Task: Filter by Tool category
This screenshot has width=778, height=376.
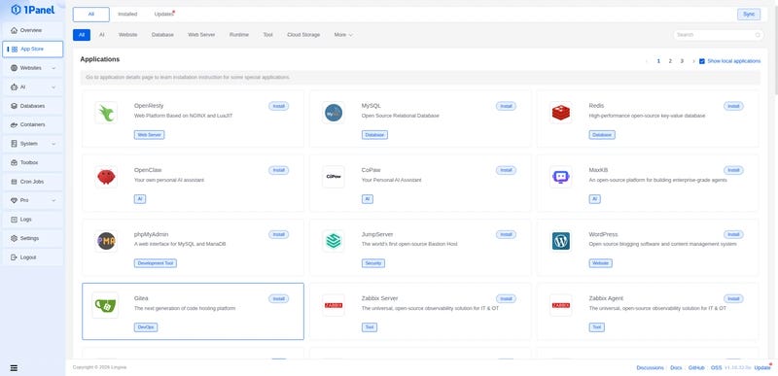Action: coord(268,35)
